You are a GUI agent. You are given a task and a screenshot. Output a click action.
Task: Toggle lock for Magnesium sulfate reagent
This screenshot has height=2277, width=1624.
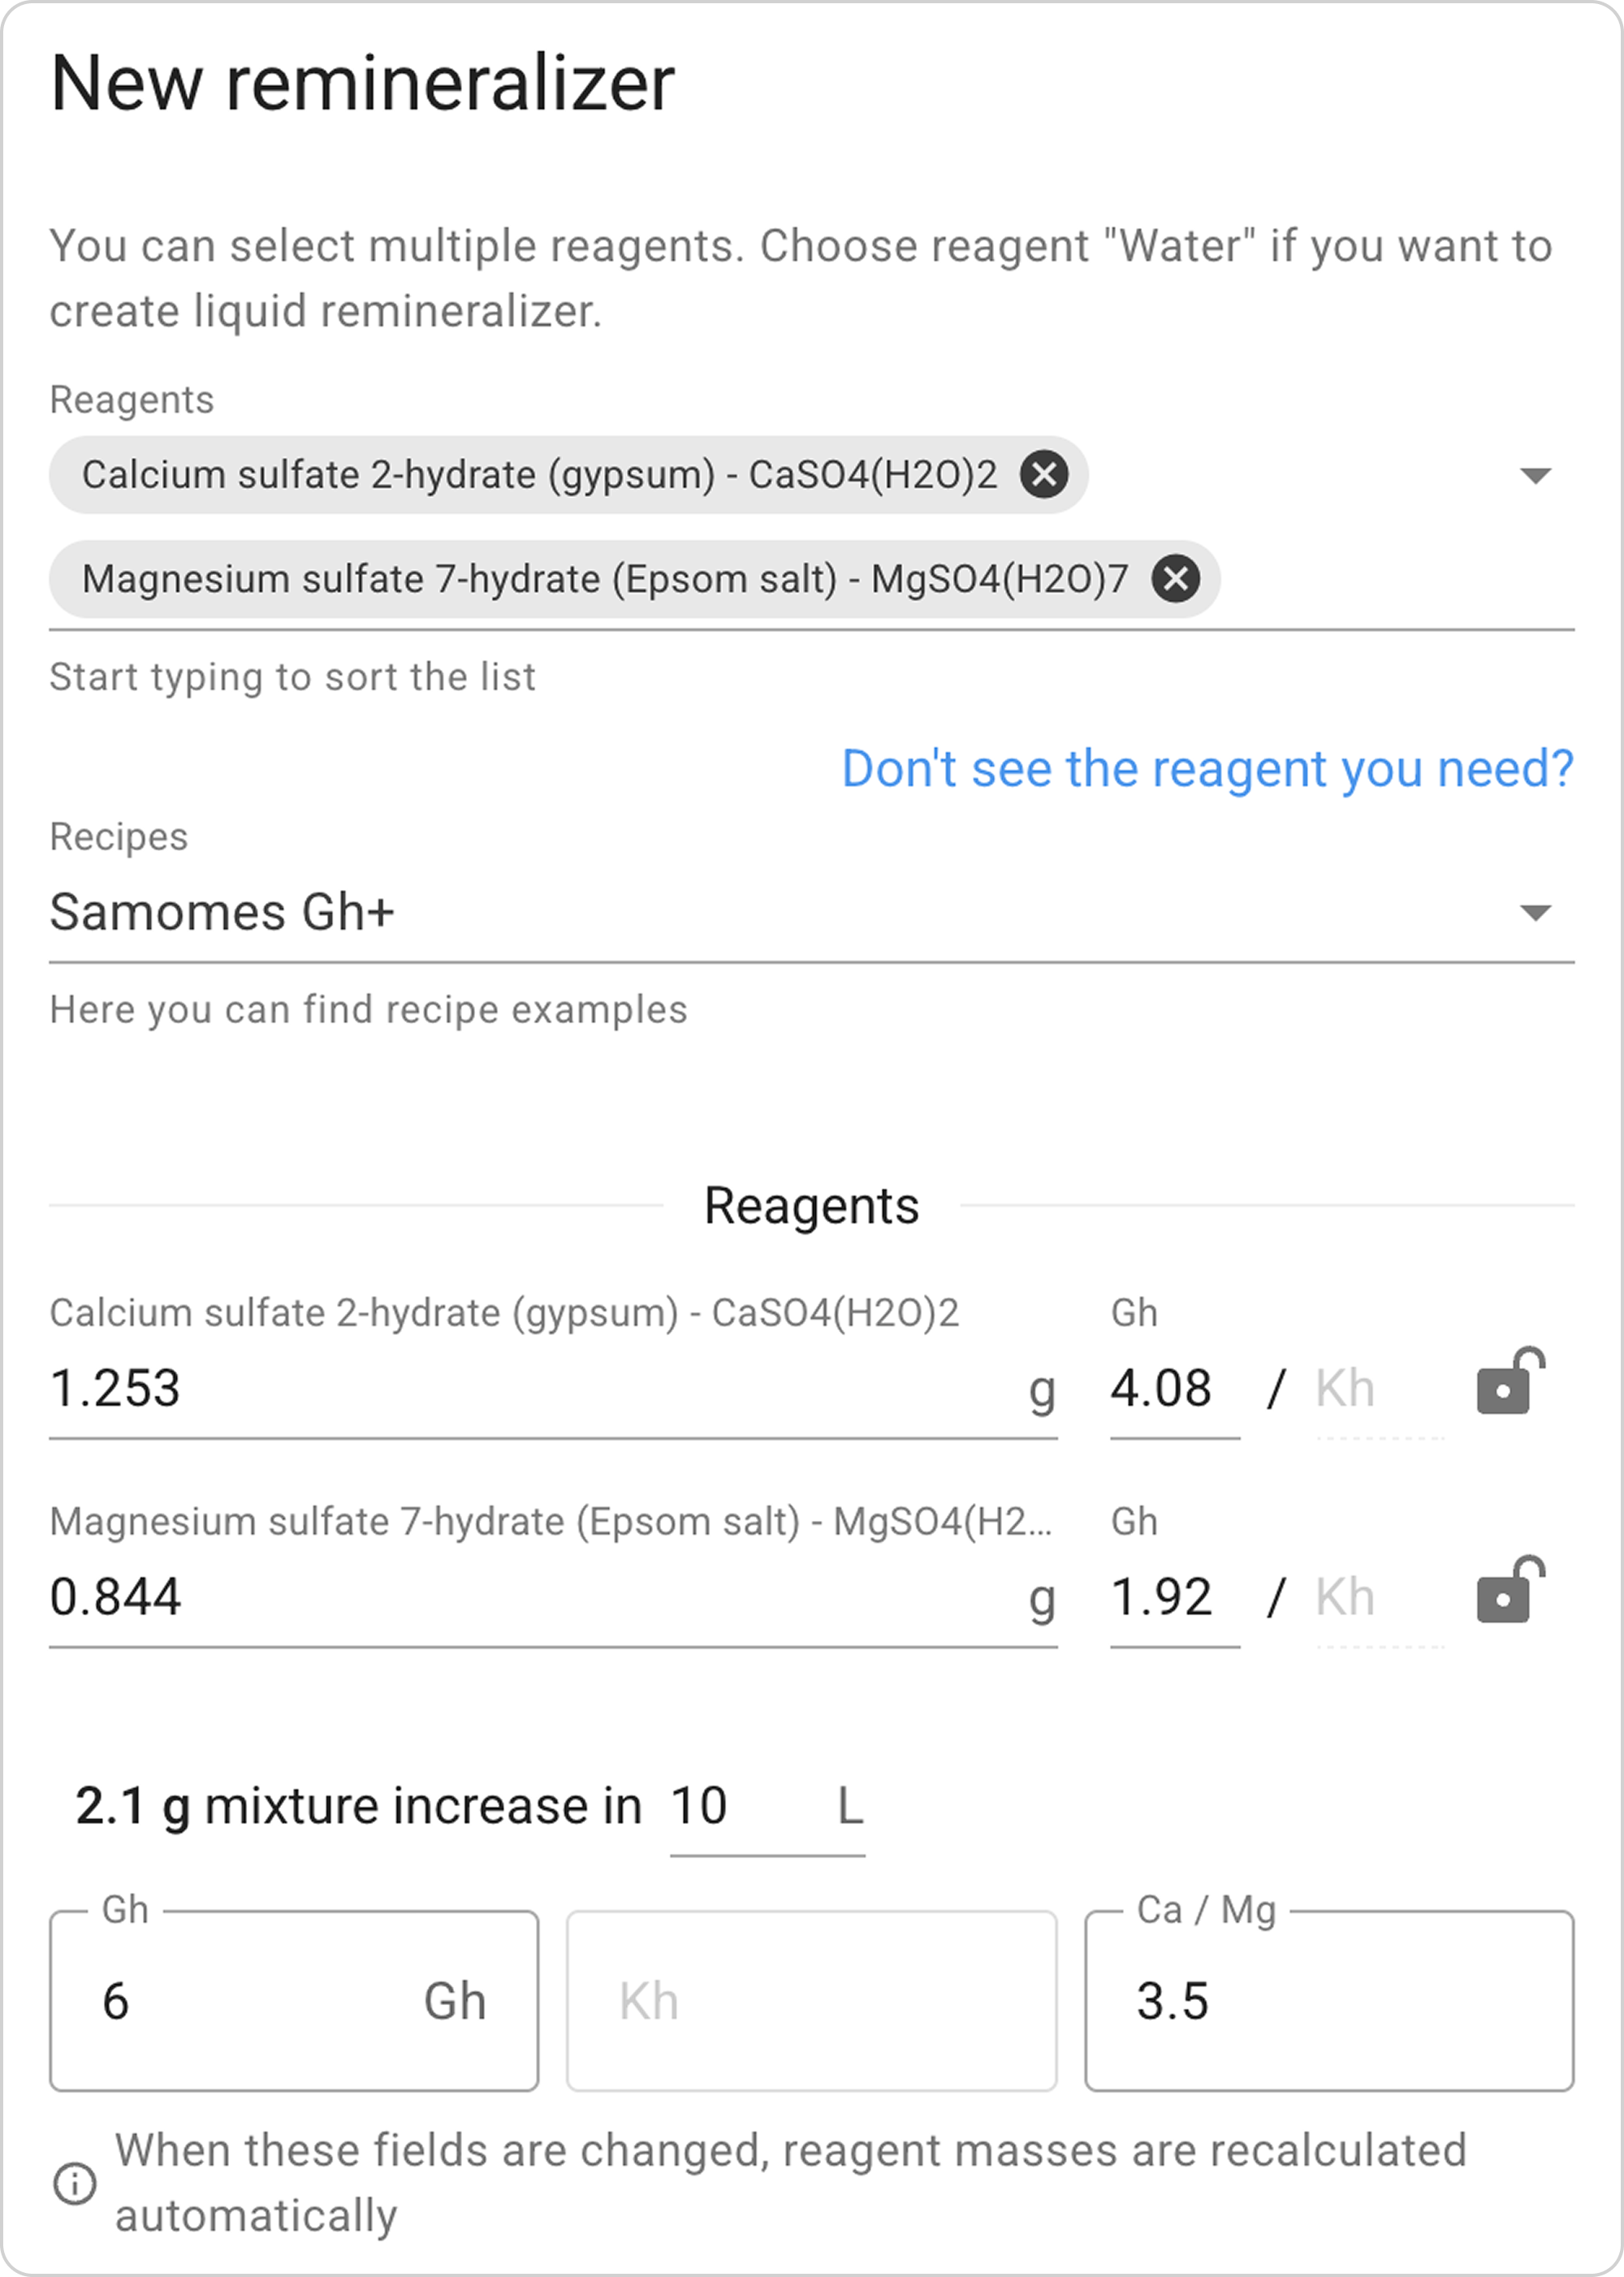[x=1509, y=1592]
